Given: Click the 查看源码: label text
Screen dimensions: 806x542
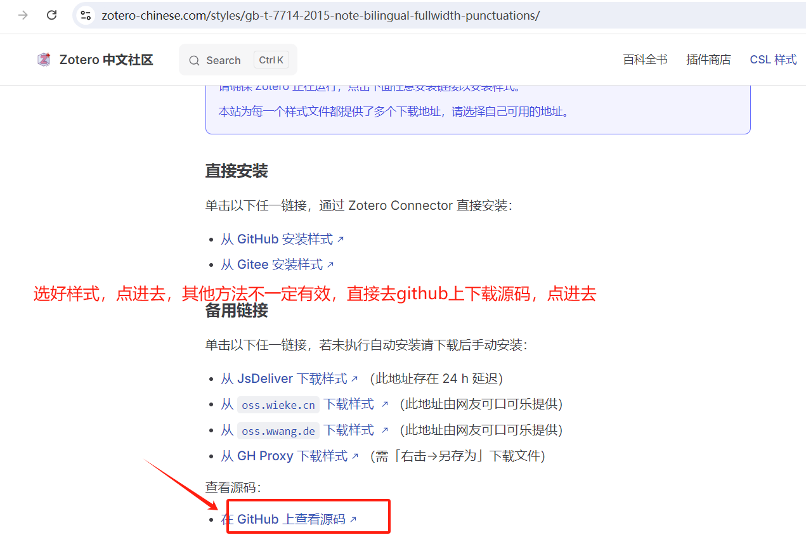Looking at the screenshot, I should point(233,487).
